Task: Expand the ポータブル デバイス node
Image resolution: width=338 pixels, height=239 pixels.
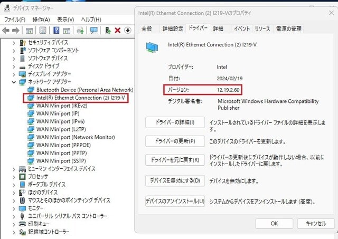Action: [14, 185]
